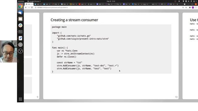
Task: Launch Thunderbird mail from the dock
Action: pyautogui.click(x=20, y=12)
